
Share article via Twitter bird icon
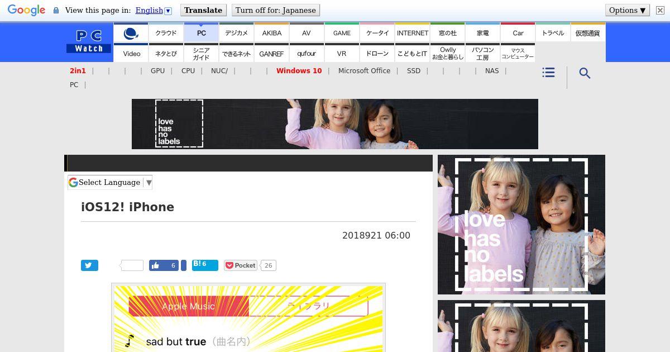[x=89, y=265]
